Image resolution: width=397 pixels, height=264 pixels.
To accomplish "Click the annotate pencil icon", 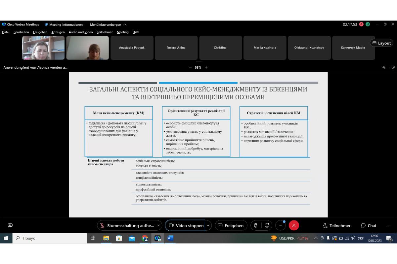I will [x=384, y=67].
